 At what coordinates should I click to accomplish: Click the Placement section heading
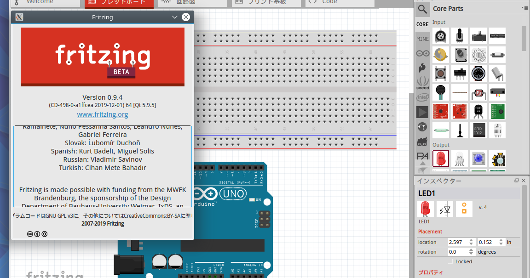click(430, 232)
